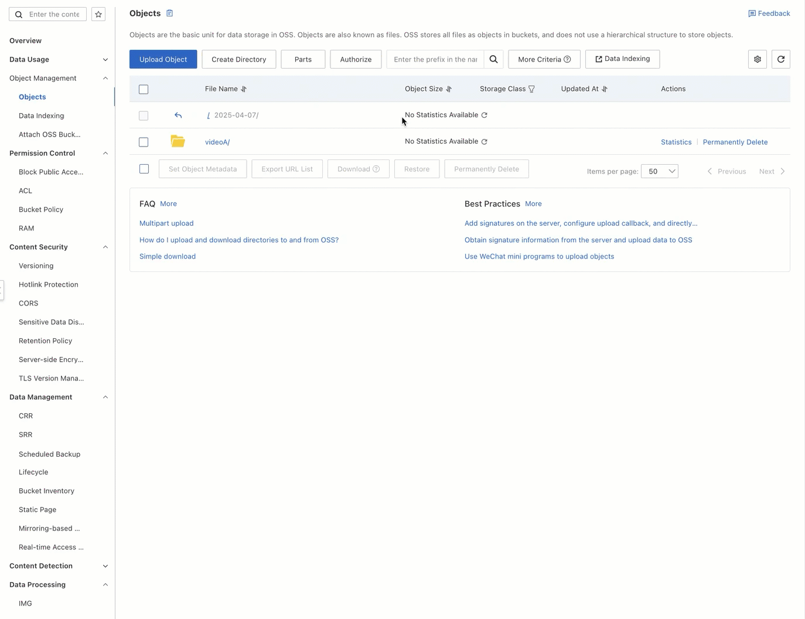Refresh statistics for videoA/ row

pos(485,141)
